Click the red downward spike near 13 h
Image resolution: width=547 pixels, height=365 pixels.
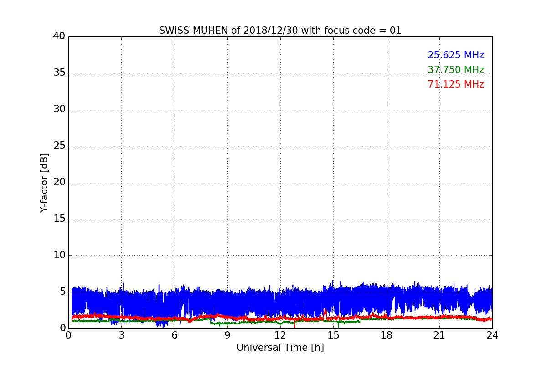click(x=294, y=324)
